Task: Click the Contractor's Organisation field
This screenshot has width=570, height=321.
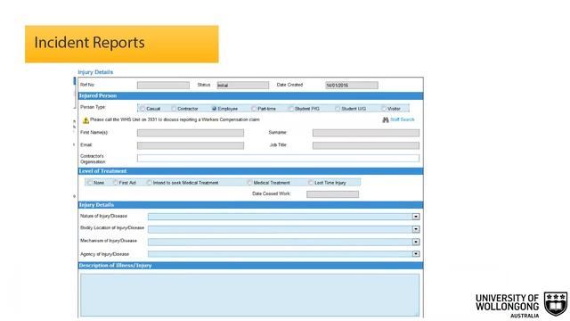Action: pos(278,159)
